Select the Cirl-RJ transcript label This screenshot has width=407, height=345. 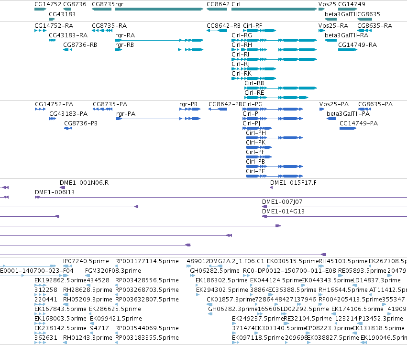[241, 64]
